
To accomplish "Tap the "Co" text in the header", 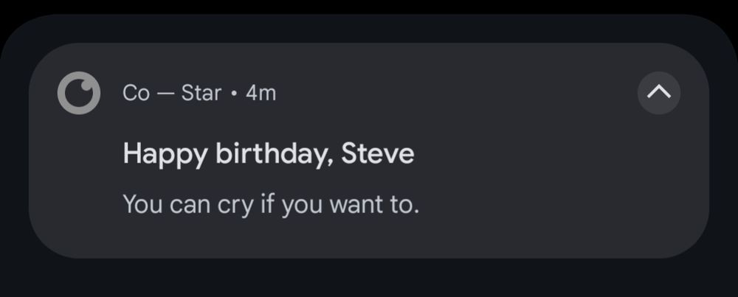I will point(136,94).
